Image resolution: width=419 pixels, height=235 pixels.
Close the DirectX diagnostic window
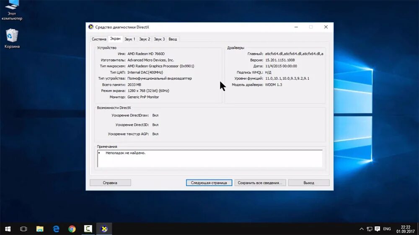pyautogui.click(x=326, y=27)
